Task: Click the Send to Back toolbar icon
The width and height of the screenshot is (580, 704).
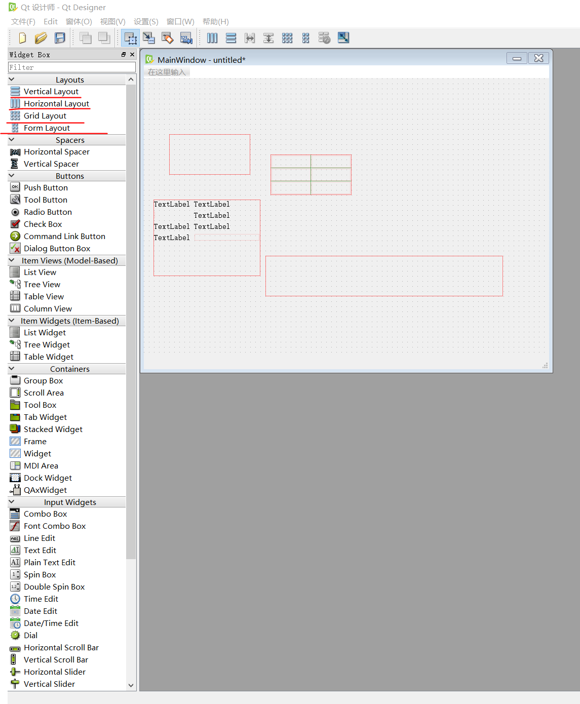Action: coord(86,38)
